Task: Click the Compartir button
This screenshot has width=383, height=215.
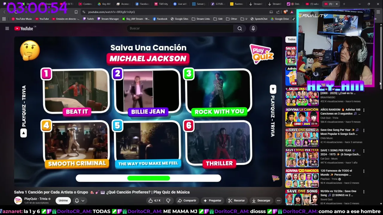Action: (187, 201)
